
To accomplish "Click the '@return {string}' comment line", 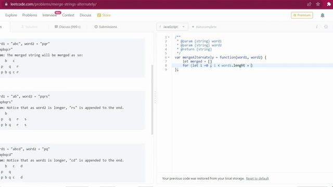I will tap(194, 49).
